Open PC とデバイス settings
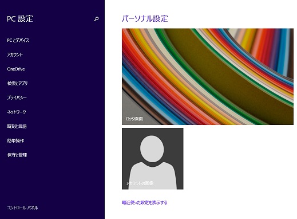 coord(18,40)
